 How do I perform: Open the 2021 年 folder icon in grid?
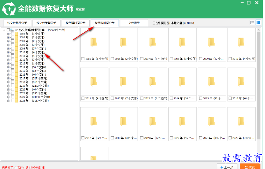(211, 121)
